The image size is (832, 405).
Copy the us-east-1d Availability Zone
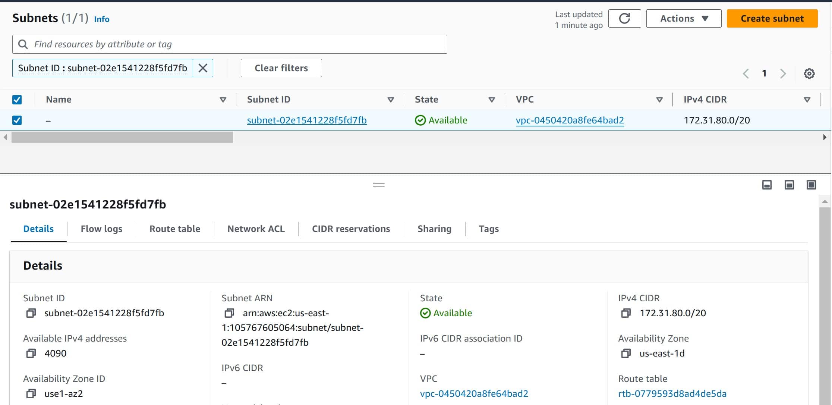[625, 353]
